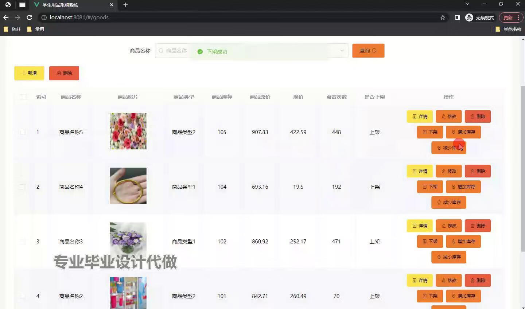The width and height of the screenshot is (525, 309).
Task: View 详情 for 商品名称5
Action: point(420,117)
